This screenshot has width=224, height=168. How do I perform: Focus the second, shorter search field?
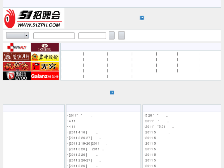pos(92,35)
